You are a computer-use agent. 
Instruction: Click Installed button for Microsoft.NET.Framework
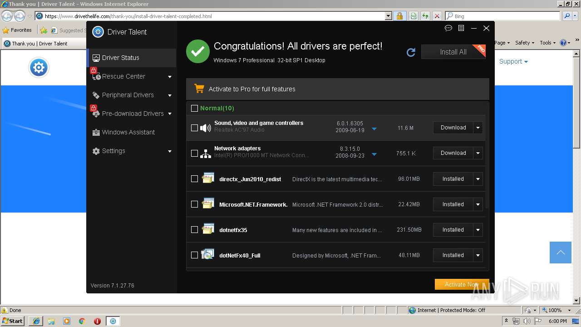tap(453, 204)
